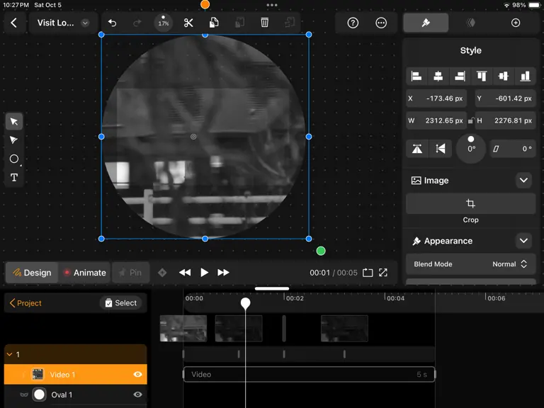Cut selection with scissors icon
The image size is (544, 408).
click(188, 23)
